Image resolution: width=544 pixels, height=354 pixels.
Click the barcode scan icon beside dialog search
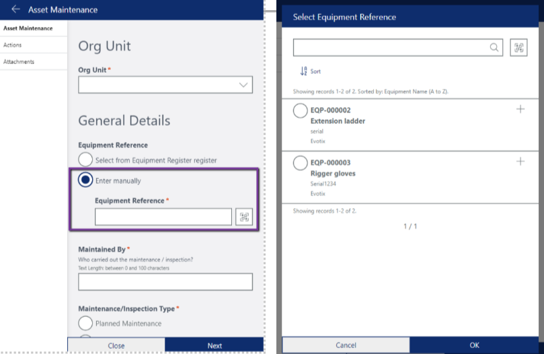tap(518, 47)
